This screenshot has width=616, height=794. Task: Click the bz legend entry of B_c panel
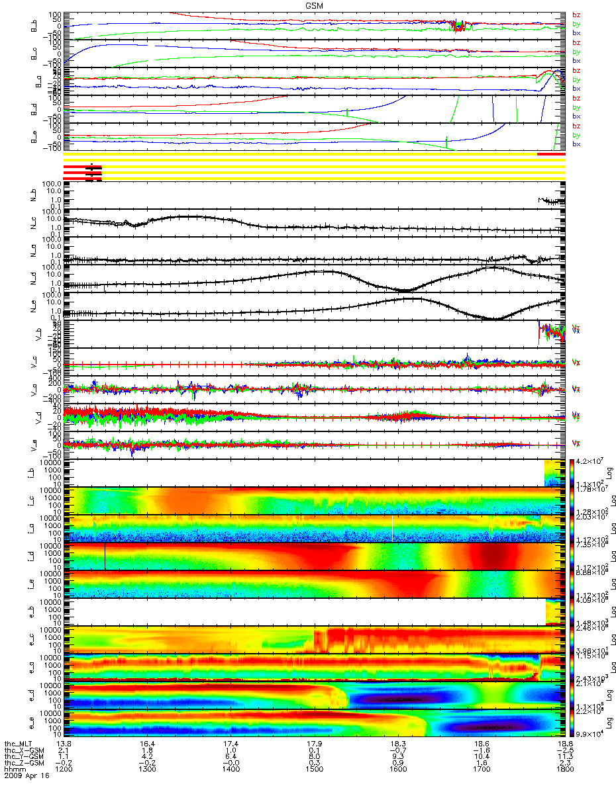576,42
